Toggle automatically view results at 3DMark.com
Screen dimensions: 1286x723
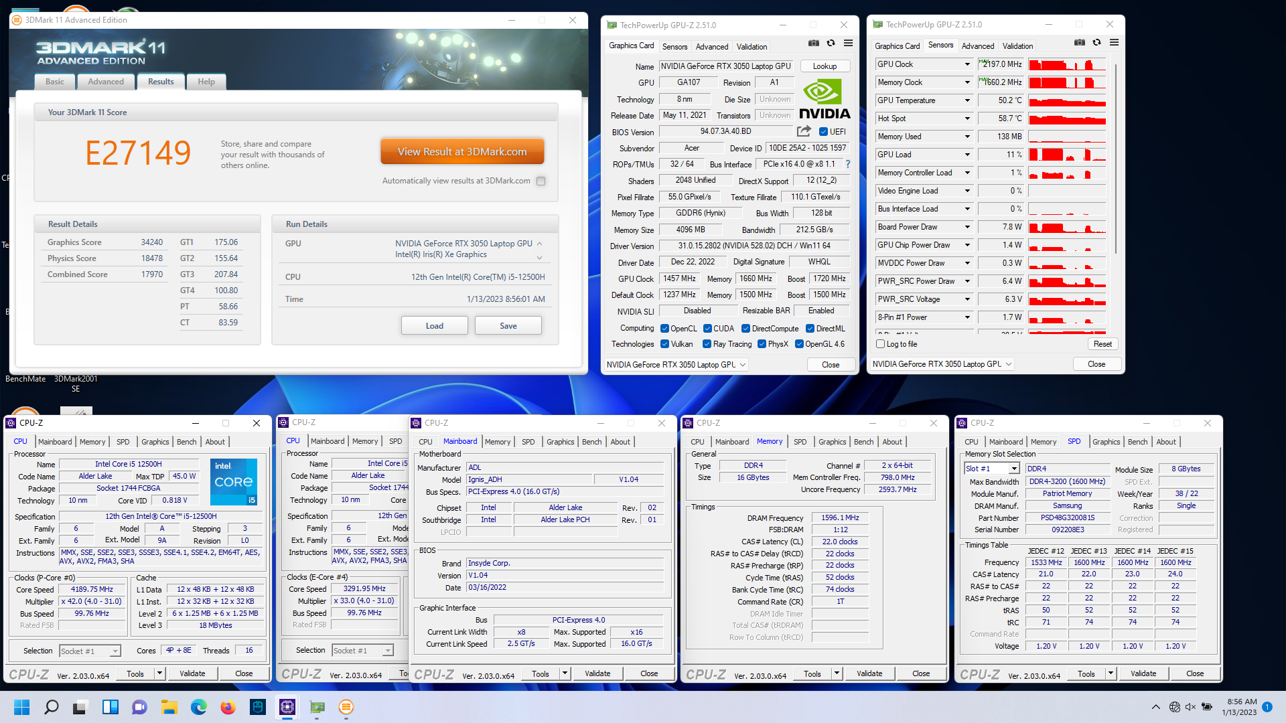pos(541,181)
